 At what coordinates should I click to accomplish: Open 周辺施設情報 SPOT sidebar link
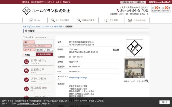[x=38, y=89]
